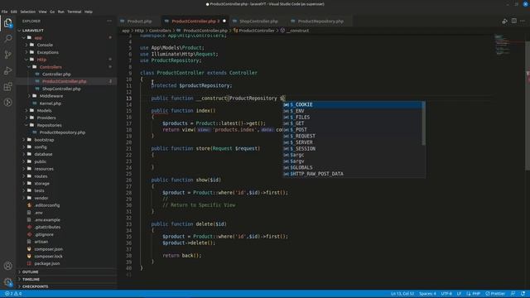Open the Run and Debug view
Image resolution: width=530 pixels, height=298 pixels.
(7, 70)
